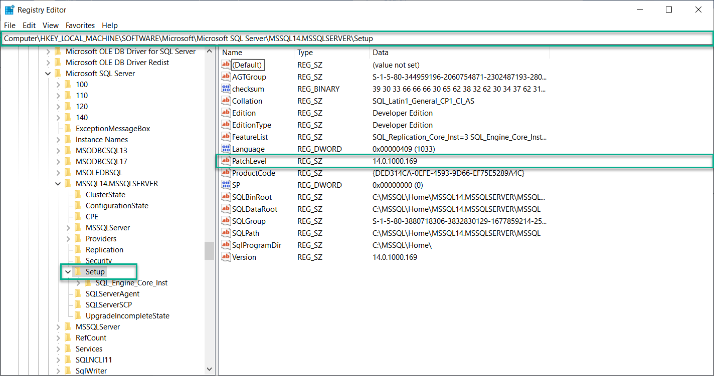
Task: Select the Language DWORD value icon
Action: (x=226, y=149)
